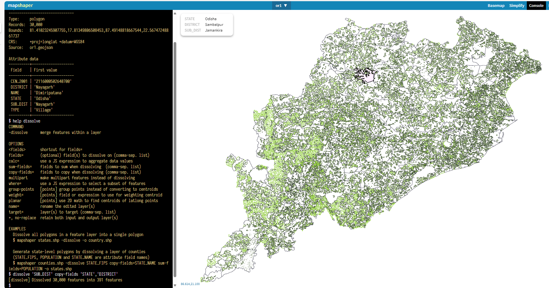Click the 'OPTIONS' heading in console
549x288 pixels.
coord(16,144)
